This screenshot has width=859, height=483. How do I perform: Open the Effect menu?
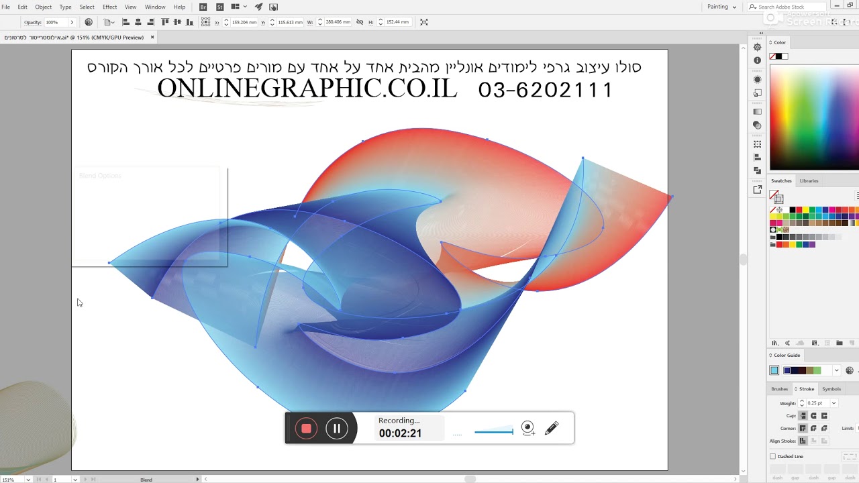coord(109,7)
